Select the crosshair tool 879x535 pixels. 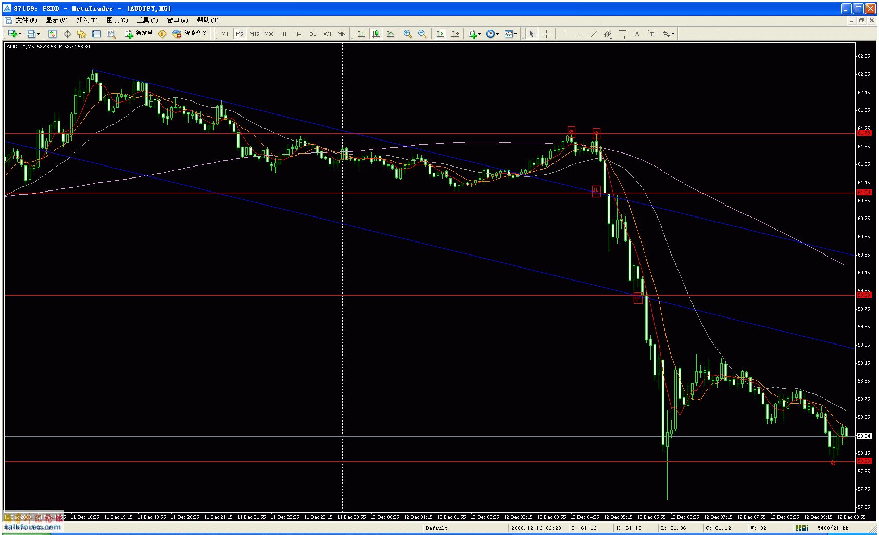546,34
